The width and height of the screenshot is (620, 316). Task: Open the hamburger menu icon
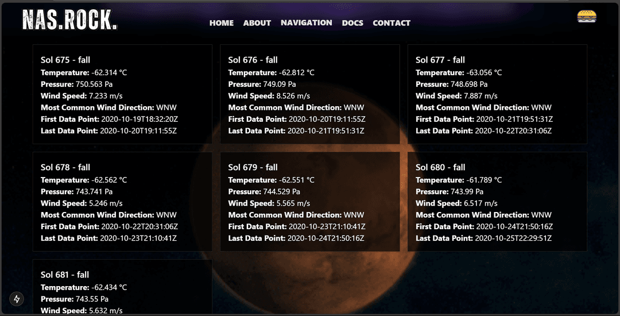click(587, 17)
